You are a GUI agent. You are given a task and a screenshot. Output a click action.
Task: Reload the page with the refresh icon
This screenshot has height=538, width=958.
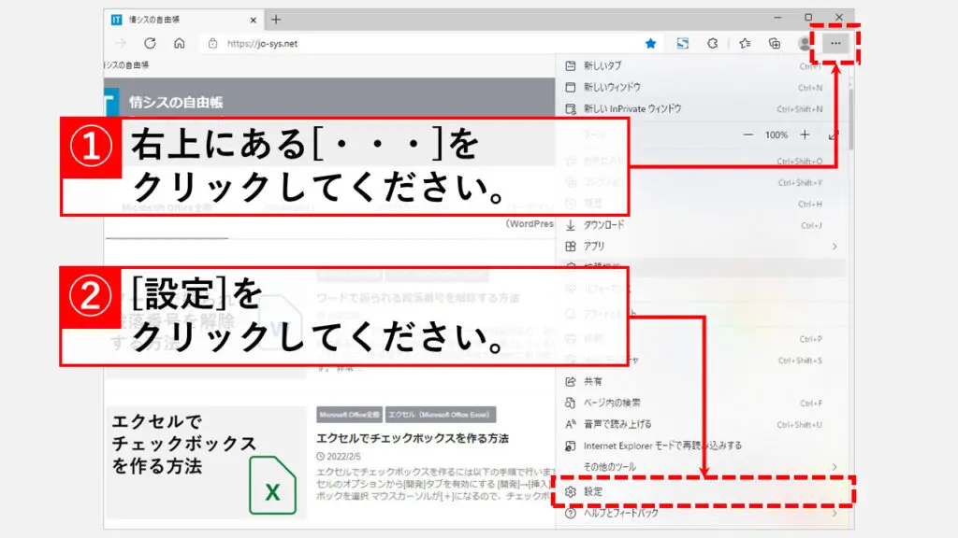(x=150, y=43)
